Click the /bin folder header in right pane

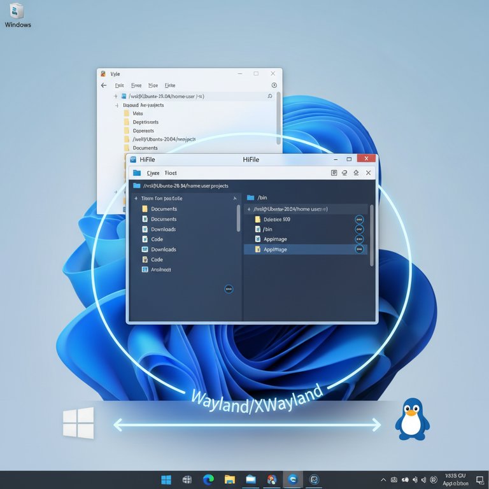point(257,197)
